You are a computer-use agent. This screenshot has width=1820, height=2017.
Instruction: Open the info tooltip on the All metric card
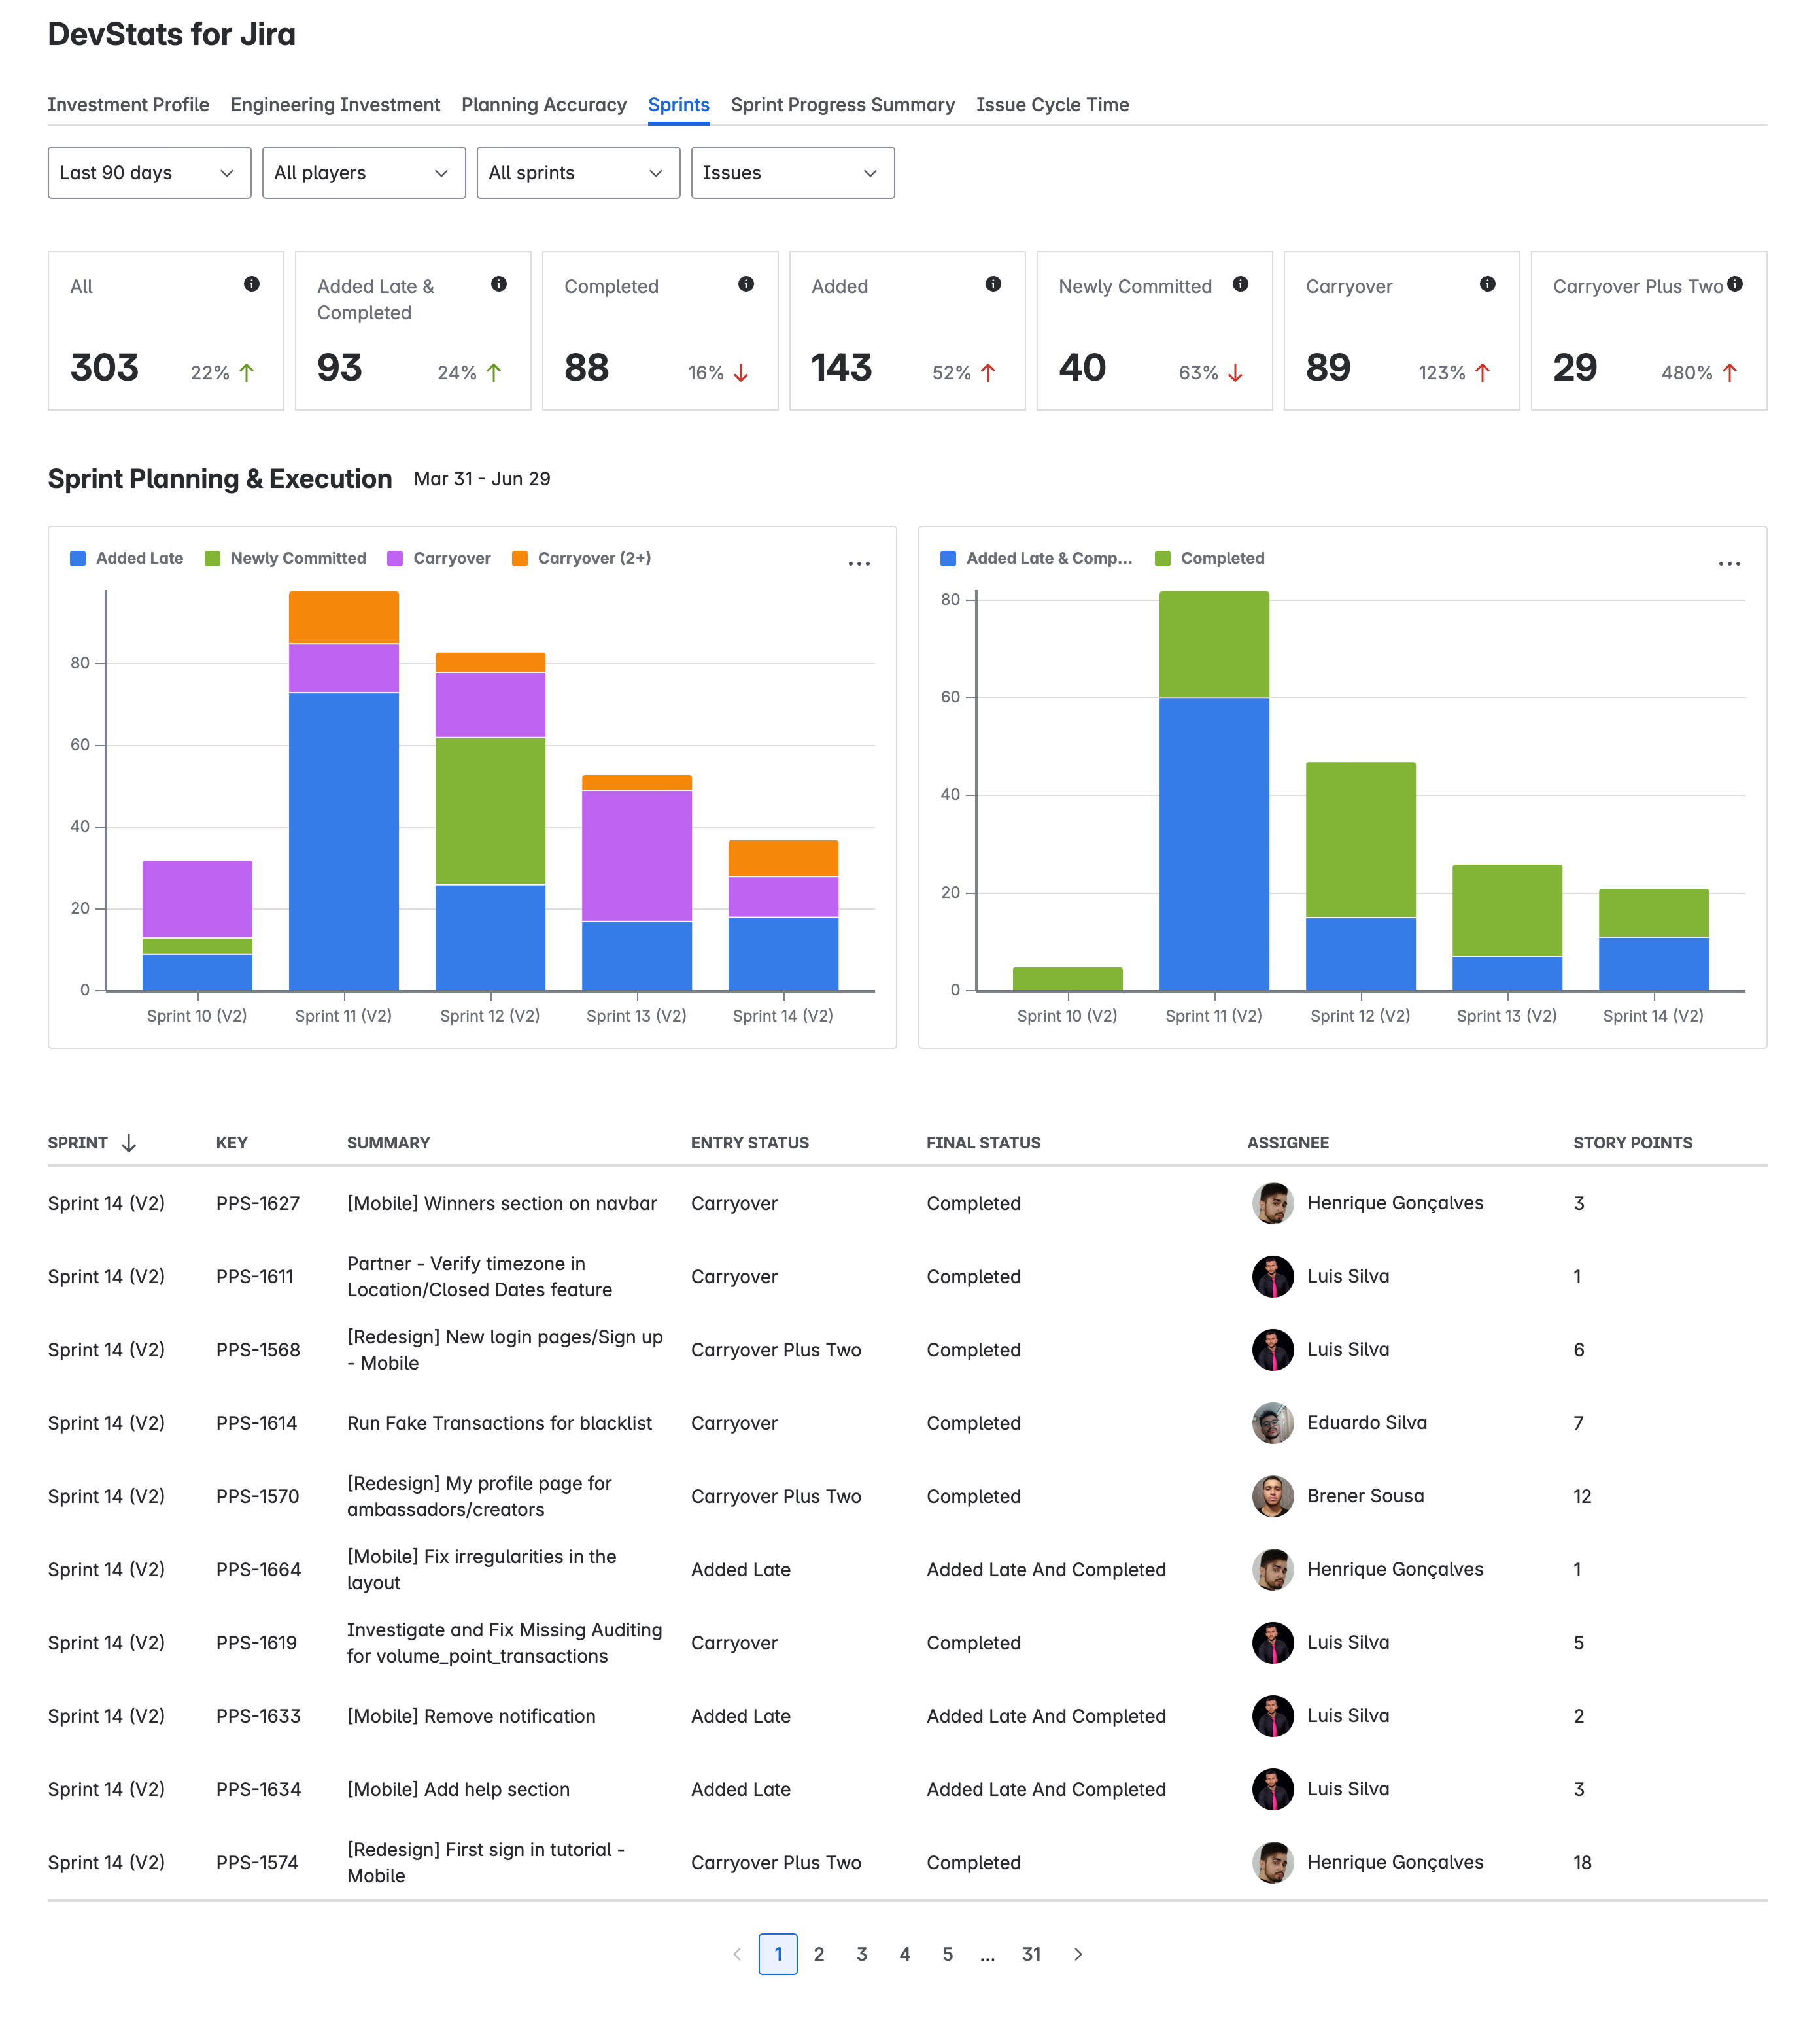(252, 285)
